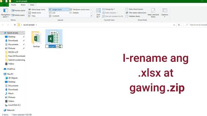Screen dimensions: 207x116
Task: Open the Sort by menu
Action: pyautogui.click(x=98, y=13)
